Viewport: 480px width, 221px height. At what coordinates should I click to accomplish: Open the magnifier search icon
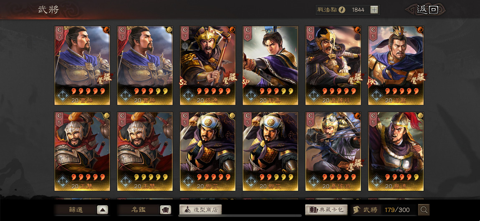[424, 210]
